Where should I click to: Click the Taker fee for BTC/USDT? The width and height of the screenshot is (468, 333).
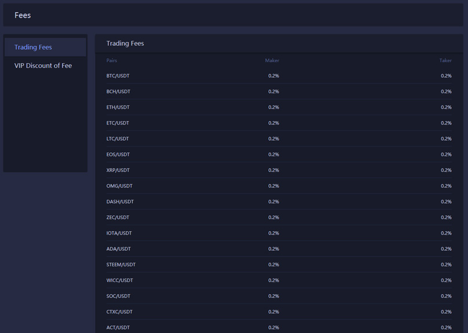tap(446, 76)
